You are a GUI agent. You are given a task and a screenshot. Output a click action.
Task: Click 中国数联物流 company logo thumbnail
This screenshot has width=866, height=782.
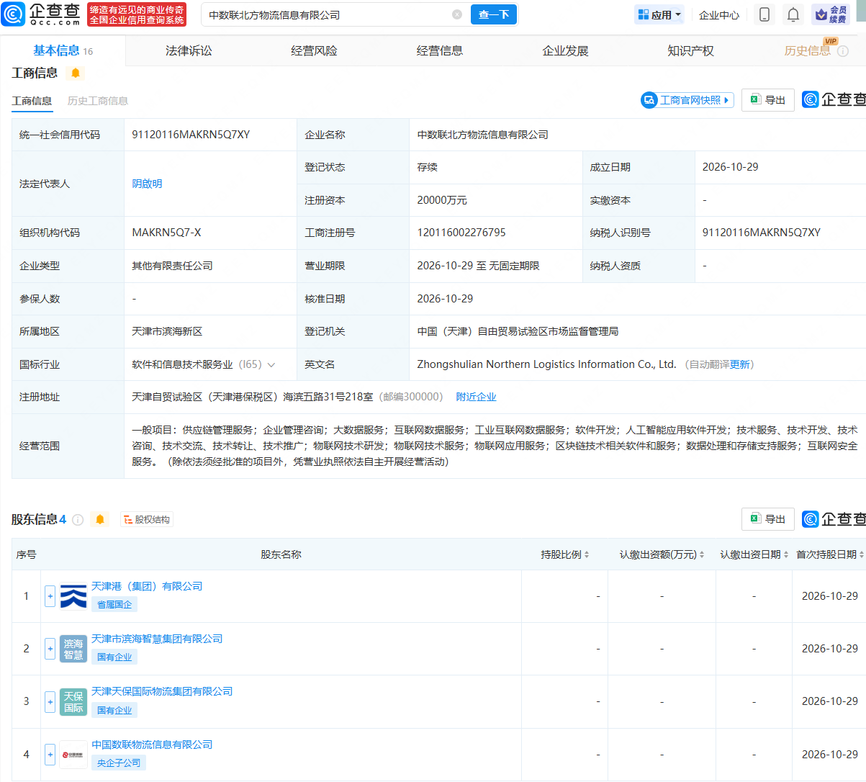pos(73,755)
